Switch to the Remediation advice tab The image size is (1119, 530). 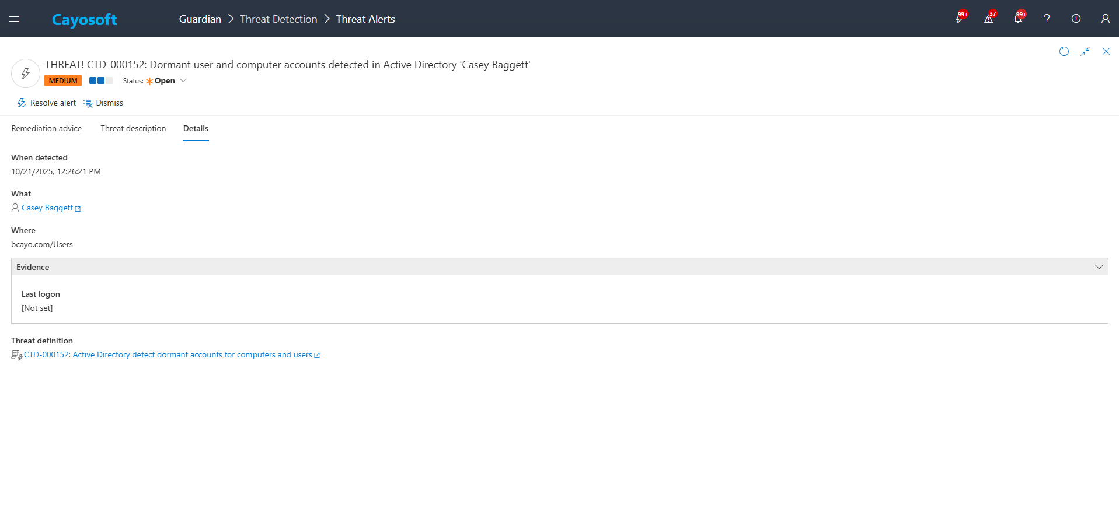pos(46,128)
